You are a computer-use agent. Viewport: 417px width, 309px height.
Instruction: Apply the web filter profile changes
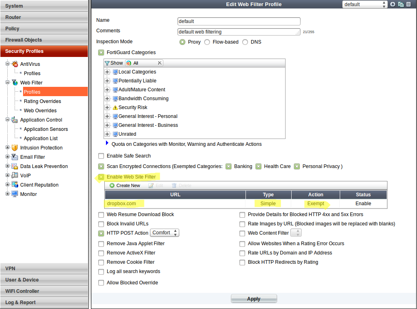pos(254,298)
